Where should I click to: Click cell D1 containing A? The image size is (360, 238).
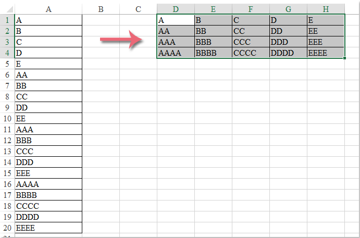click(x=176, y=20)
